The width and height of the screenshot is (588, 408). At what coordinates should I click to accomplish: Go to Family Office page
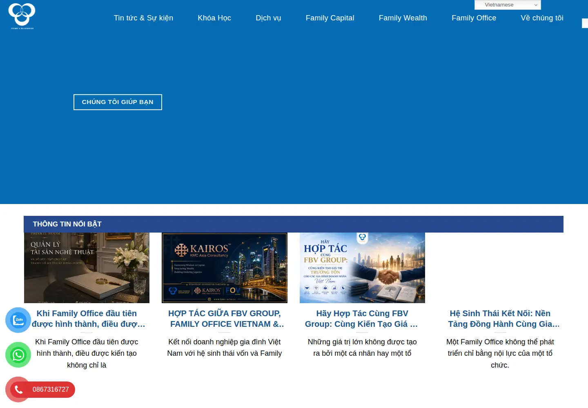tap(474, 18)
